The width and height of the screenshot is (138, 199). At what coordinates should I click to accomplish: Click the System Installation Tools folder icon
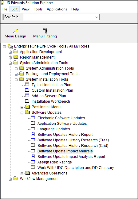22,79
